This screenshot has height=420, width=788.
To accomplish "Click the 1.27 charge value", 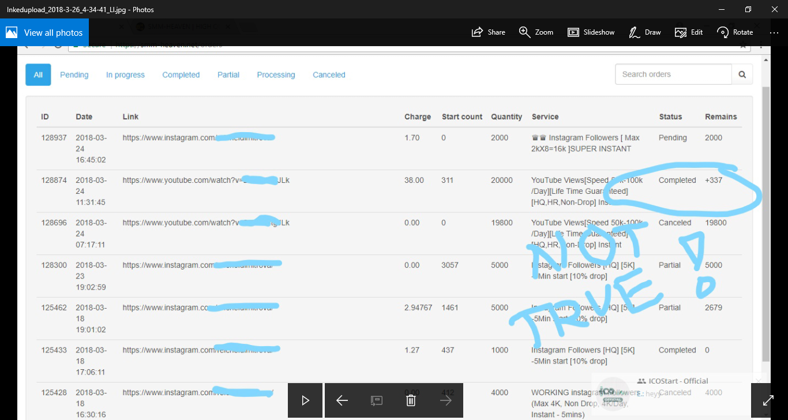I will point(412,350).
